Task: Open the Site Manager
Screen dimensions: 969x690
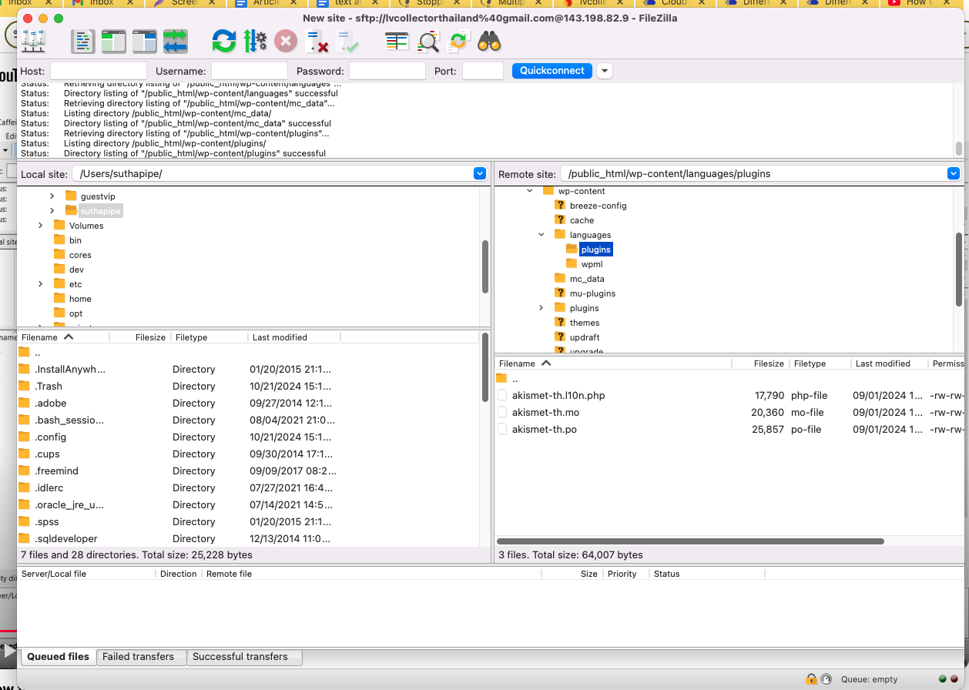Action: click(x=34, y=41)
